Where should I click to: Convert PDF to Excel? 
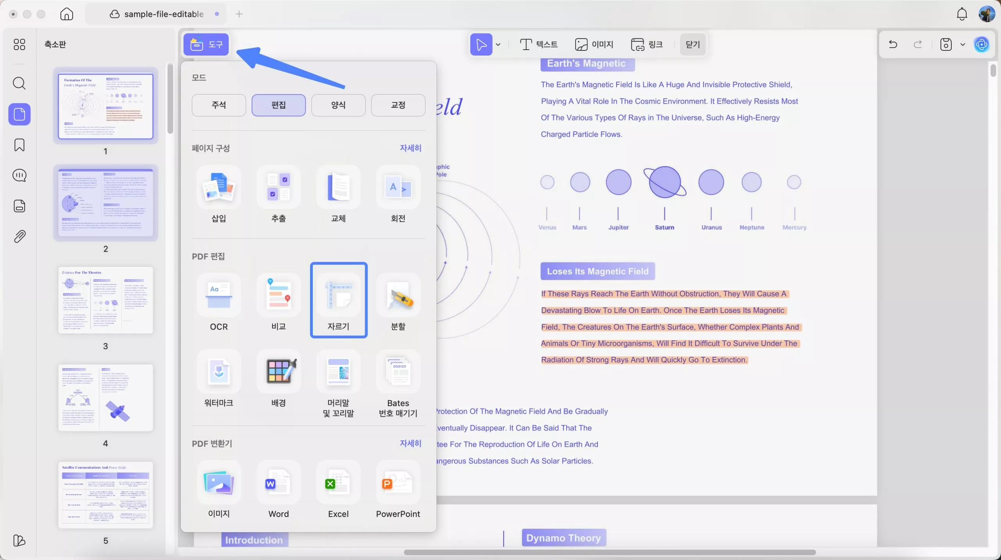[x=338, y=490]
